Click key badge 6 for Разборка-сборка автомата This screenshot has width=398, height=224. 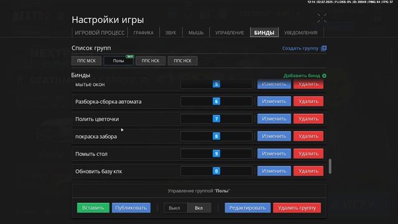point(216,101)
